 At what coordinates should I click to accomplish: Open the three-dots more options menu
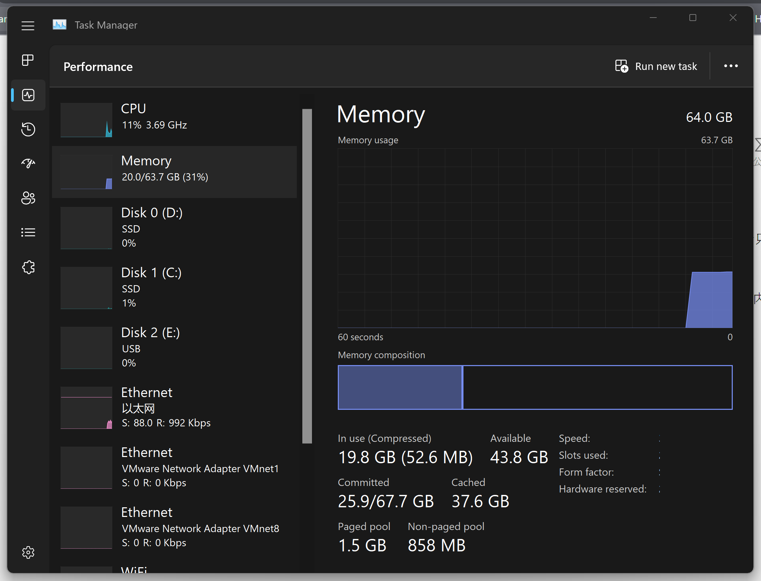(731, 66)
